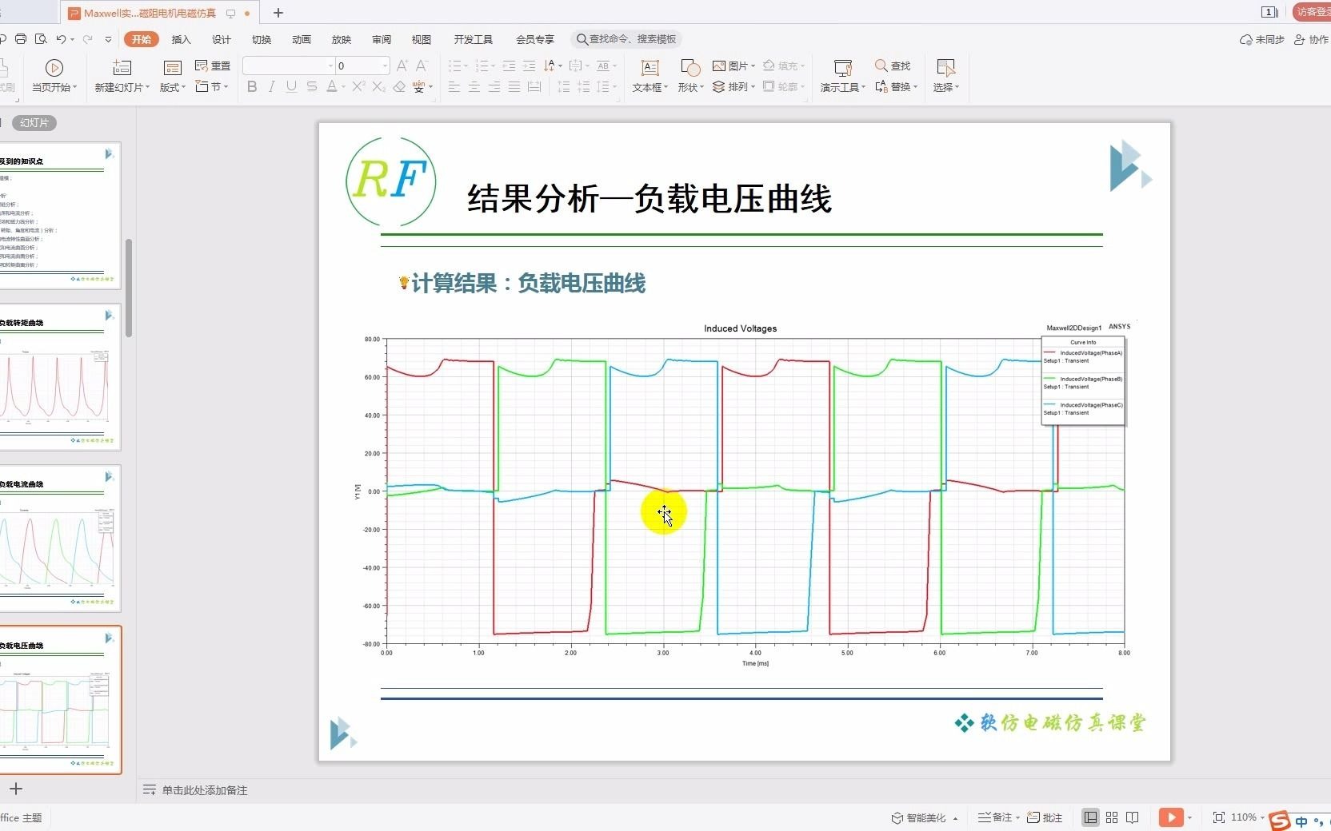Increase paragraph indent
This screenshot has height=831, width=1331.
coord(529,66)
